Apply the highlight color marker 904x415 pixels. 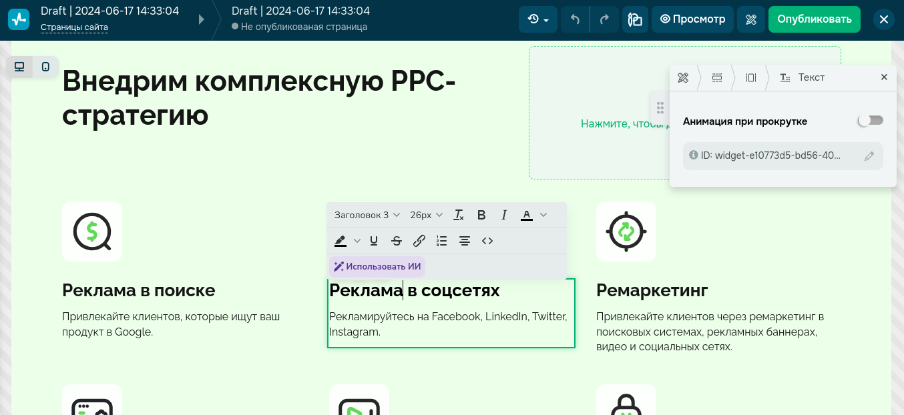pyautogui.click(x=341, y=241)
